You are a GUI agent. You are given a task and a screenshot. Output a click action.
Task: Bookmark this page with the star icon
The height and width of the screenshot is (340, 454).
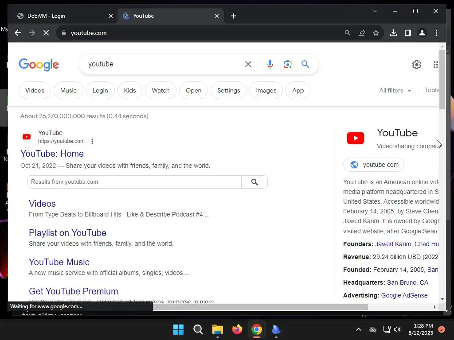point(376,33)
